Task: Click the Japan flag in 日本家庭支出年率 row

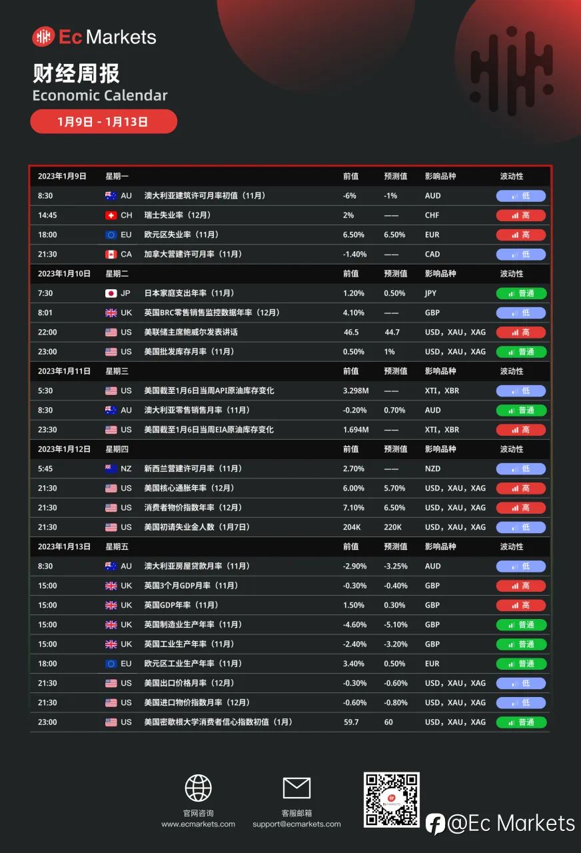Action: [x=111, y=293]
